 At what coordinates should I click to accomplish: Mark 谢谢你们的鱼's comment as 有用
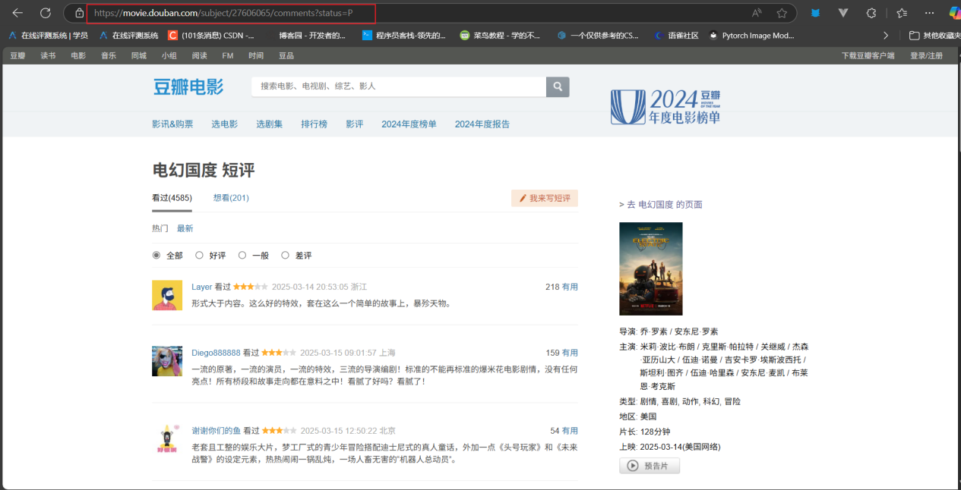pyautogui.click(x=570, y=430)
